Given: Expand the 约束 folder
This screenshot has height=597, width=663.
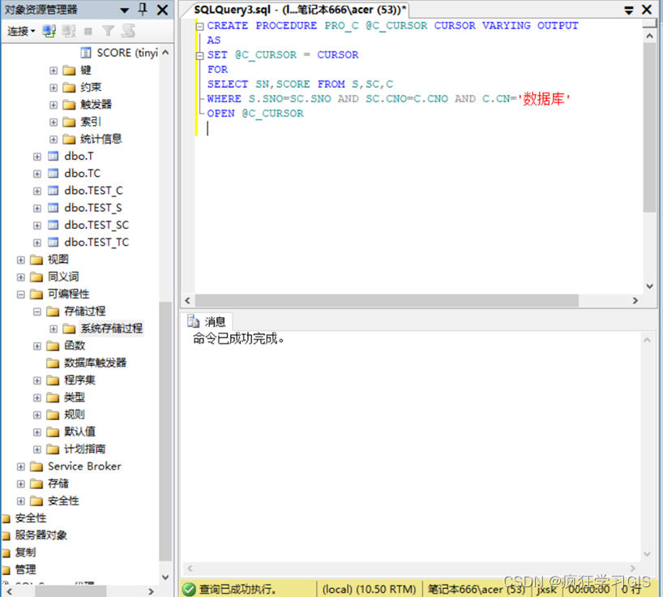Looking at the screenshot, I should tap(53, 88).
